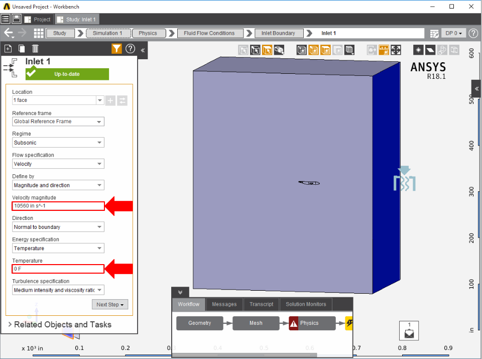Choose the grayed first select-mode cube

point(243,50)
